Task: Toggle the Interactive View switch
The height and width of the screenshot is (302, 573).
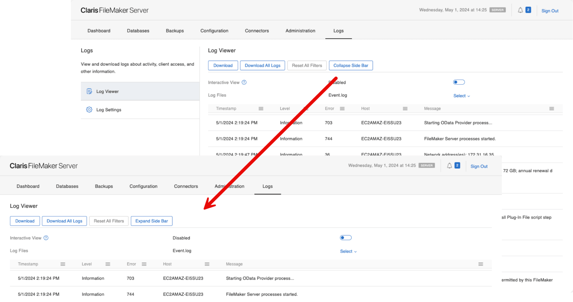Action: click(459, 82)
